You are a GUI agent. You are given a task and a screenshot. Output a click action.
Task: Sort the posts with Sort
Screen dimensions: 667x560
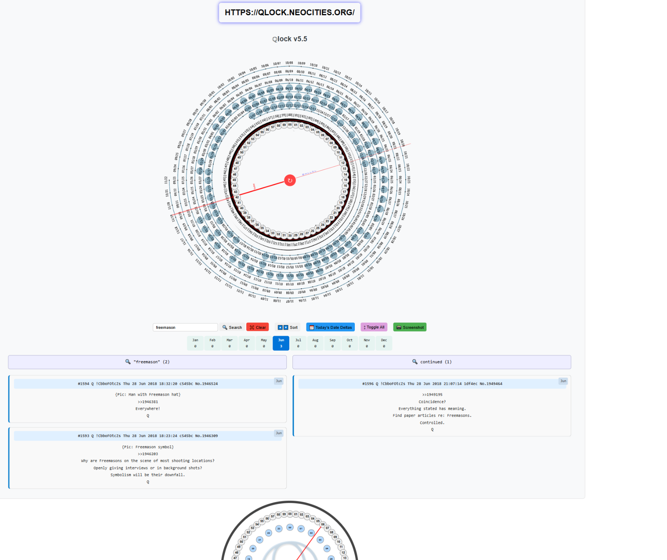(x=288, y=327)
